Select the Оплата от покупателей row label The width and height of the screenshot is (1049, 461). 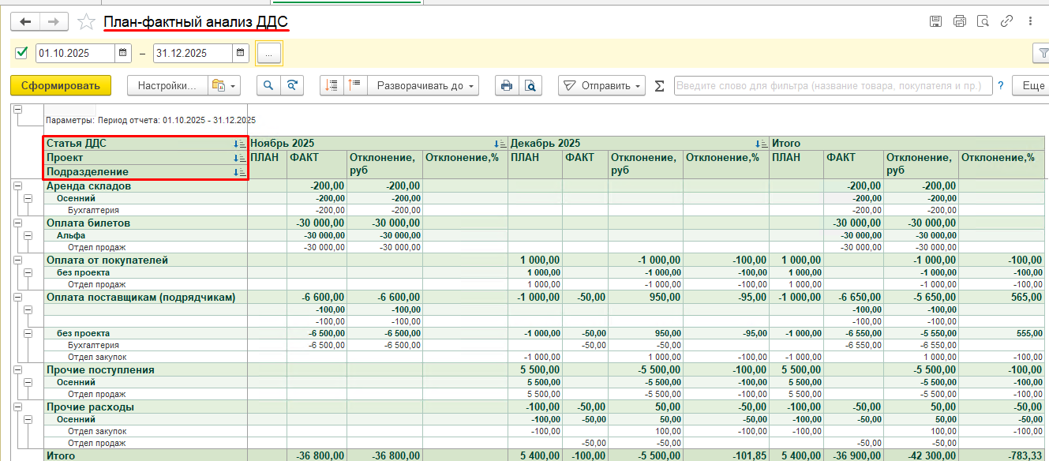107,260
